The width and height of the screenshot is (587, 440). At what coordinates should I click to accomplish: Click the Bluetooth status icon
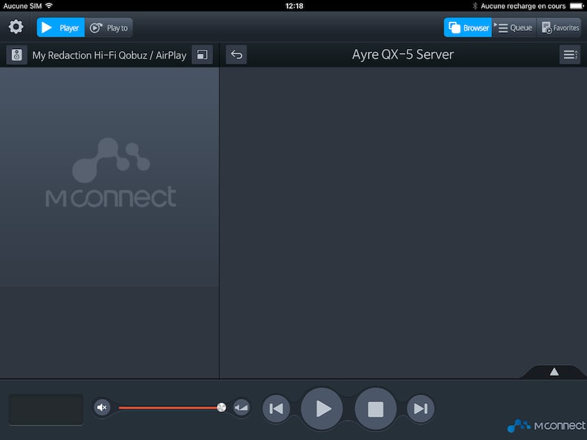pos(474,5)
